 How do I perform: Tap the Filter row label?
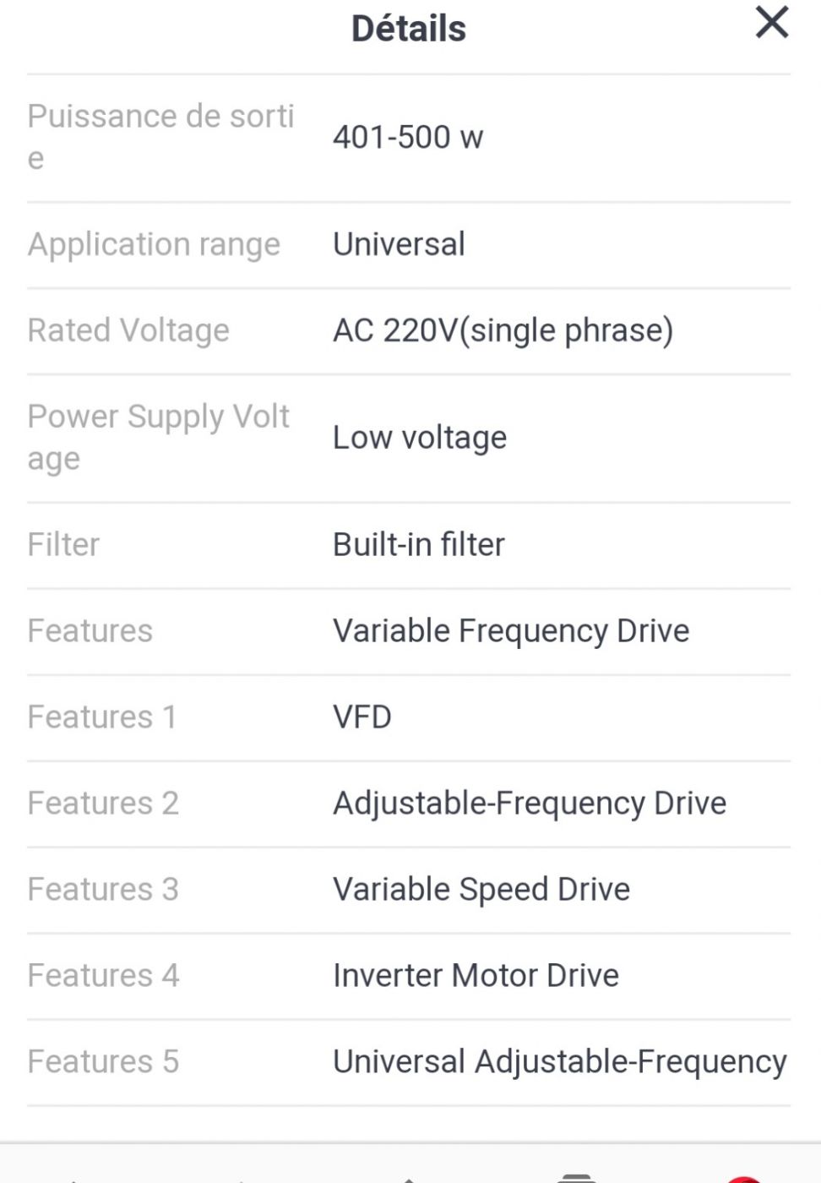tap(63, 545)
